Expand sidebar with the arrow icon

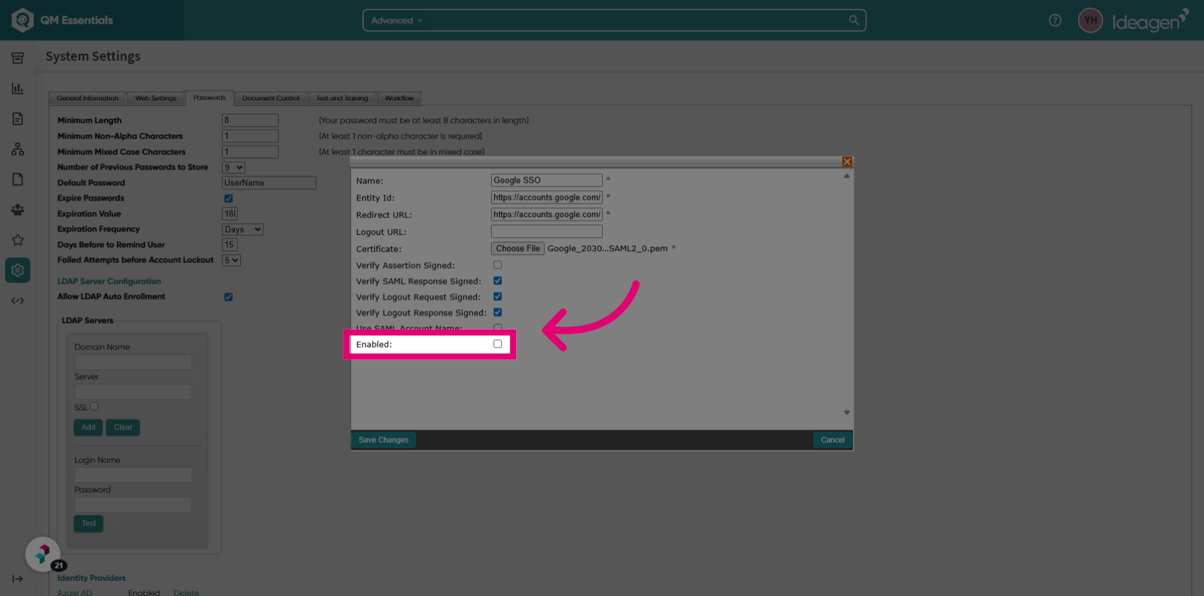point(18,579)
